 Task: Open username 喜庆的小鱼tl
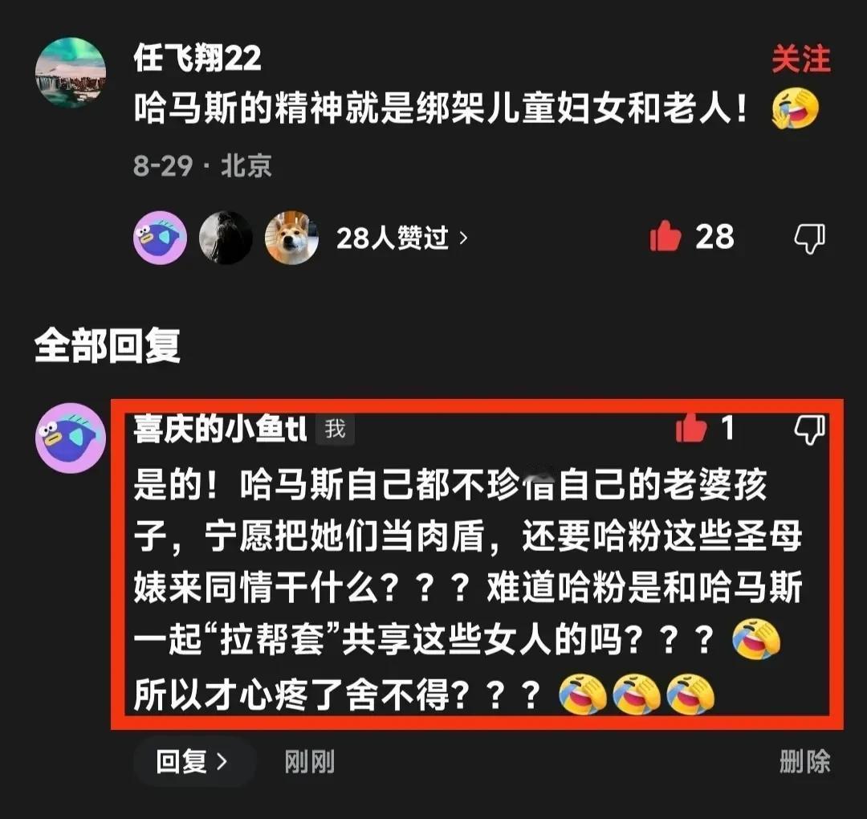pyautogui.click(x=220, y=429)
